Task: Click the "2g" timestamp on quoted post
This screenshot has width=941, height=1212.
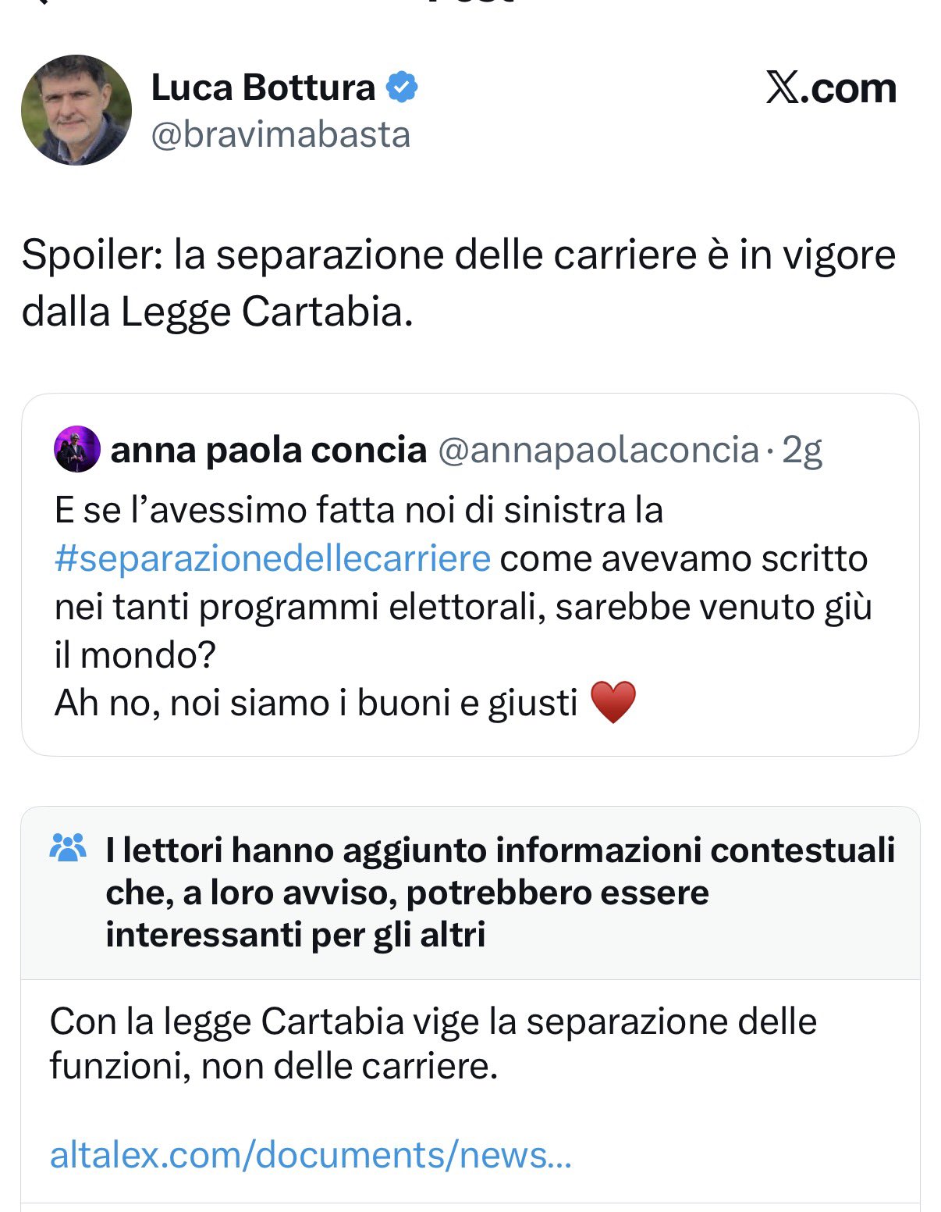Action: [x=802, y=450]
